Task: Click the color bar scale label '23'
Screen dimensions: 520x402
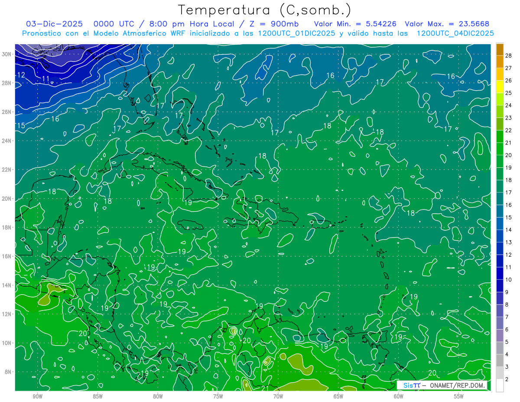Action: [x=509, y=118]
